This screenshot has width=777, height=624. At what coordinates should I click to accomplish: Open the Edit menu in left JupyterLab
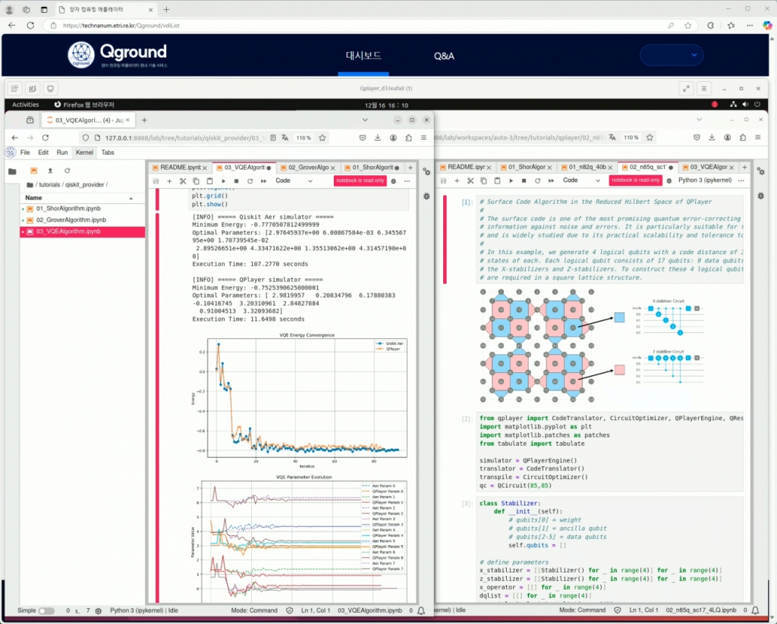43,152
